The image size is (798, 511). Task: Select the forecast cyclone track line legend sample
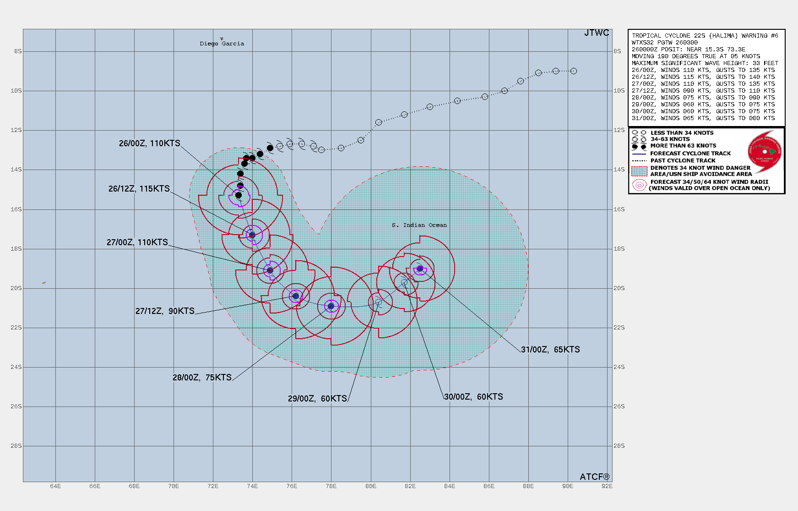tap(639, 154)
